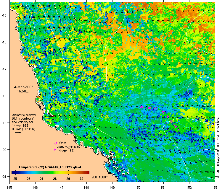Click the '200 1000m' bathymetry legend label

click(x=100, y=177)
